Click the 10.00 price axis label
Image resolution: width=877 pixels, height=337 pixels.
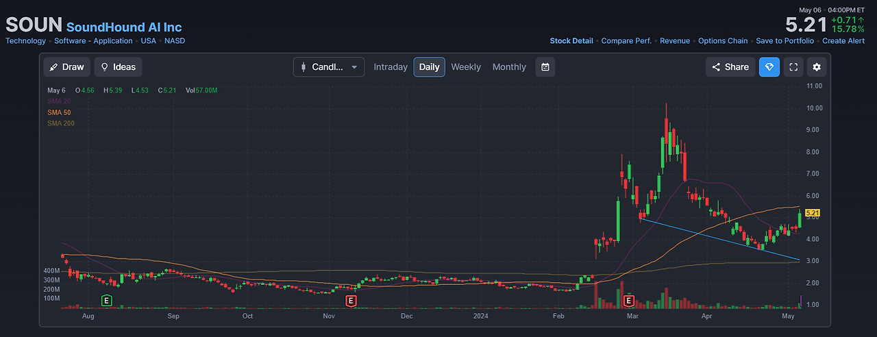click(815, 108)
